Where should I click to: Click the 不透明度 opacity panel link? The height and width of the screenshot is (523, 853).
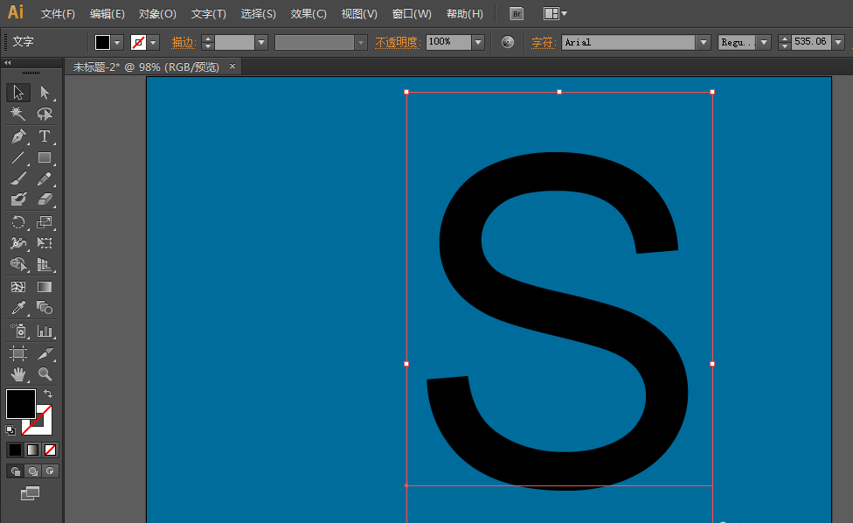coord(397,42)
